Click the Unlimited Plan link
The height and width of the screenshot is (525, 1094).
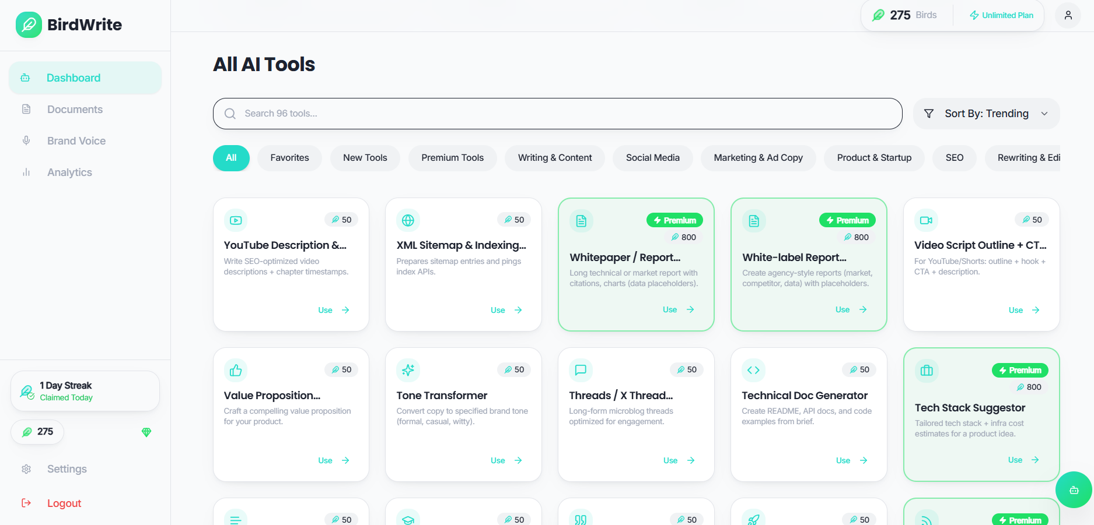point(1001,15)
